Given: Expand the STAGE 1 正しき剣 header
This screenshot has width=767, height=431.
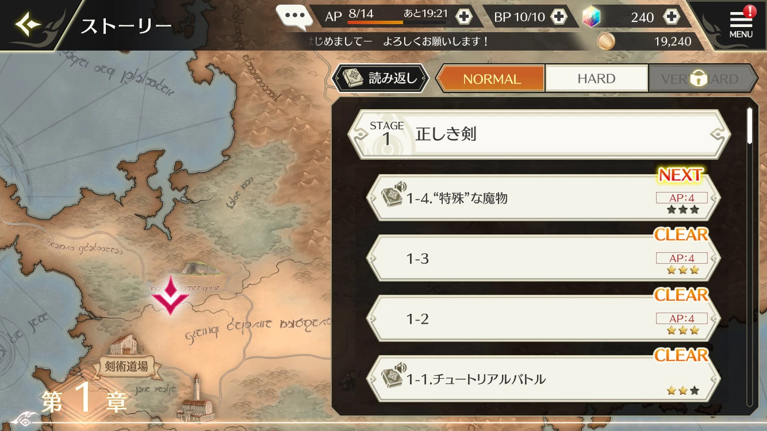Looking at the screenshot, I should (539, 134).
